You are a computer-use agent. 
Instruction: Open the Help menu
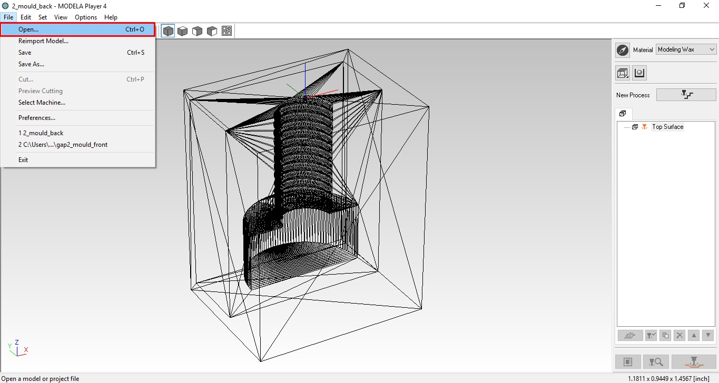point(111,17)
